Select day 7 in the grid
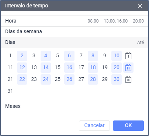This screenshot has width=149, height=136. 81,56
